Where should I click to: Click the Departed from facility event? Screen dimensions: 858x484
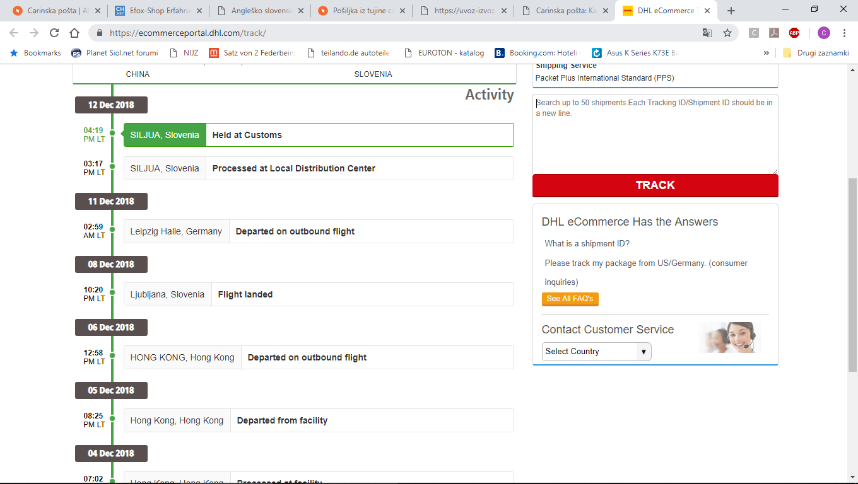[x=319, y=420]
